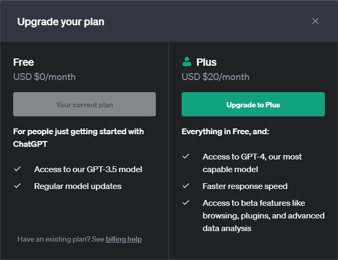
Task: Click checkmark beside GPT-3.5 model access
Action: 17,169
